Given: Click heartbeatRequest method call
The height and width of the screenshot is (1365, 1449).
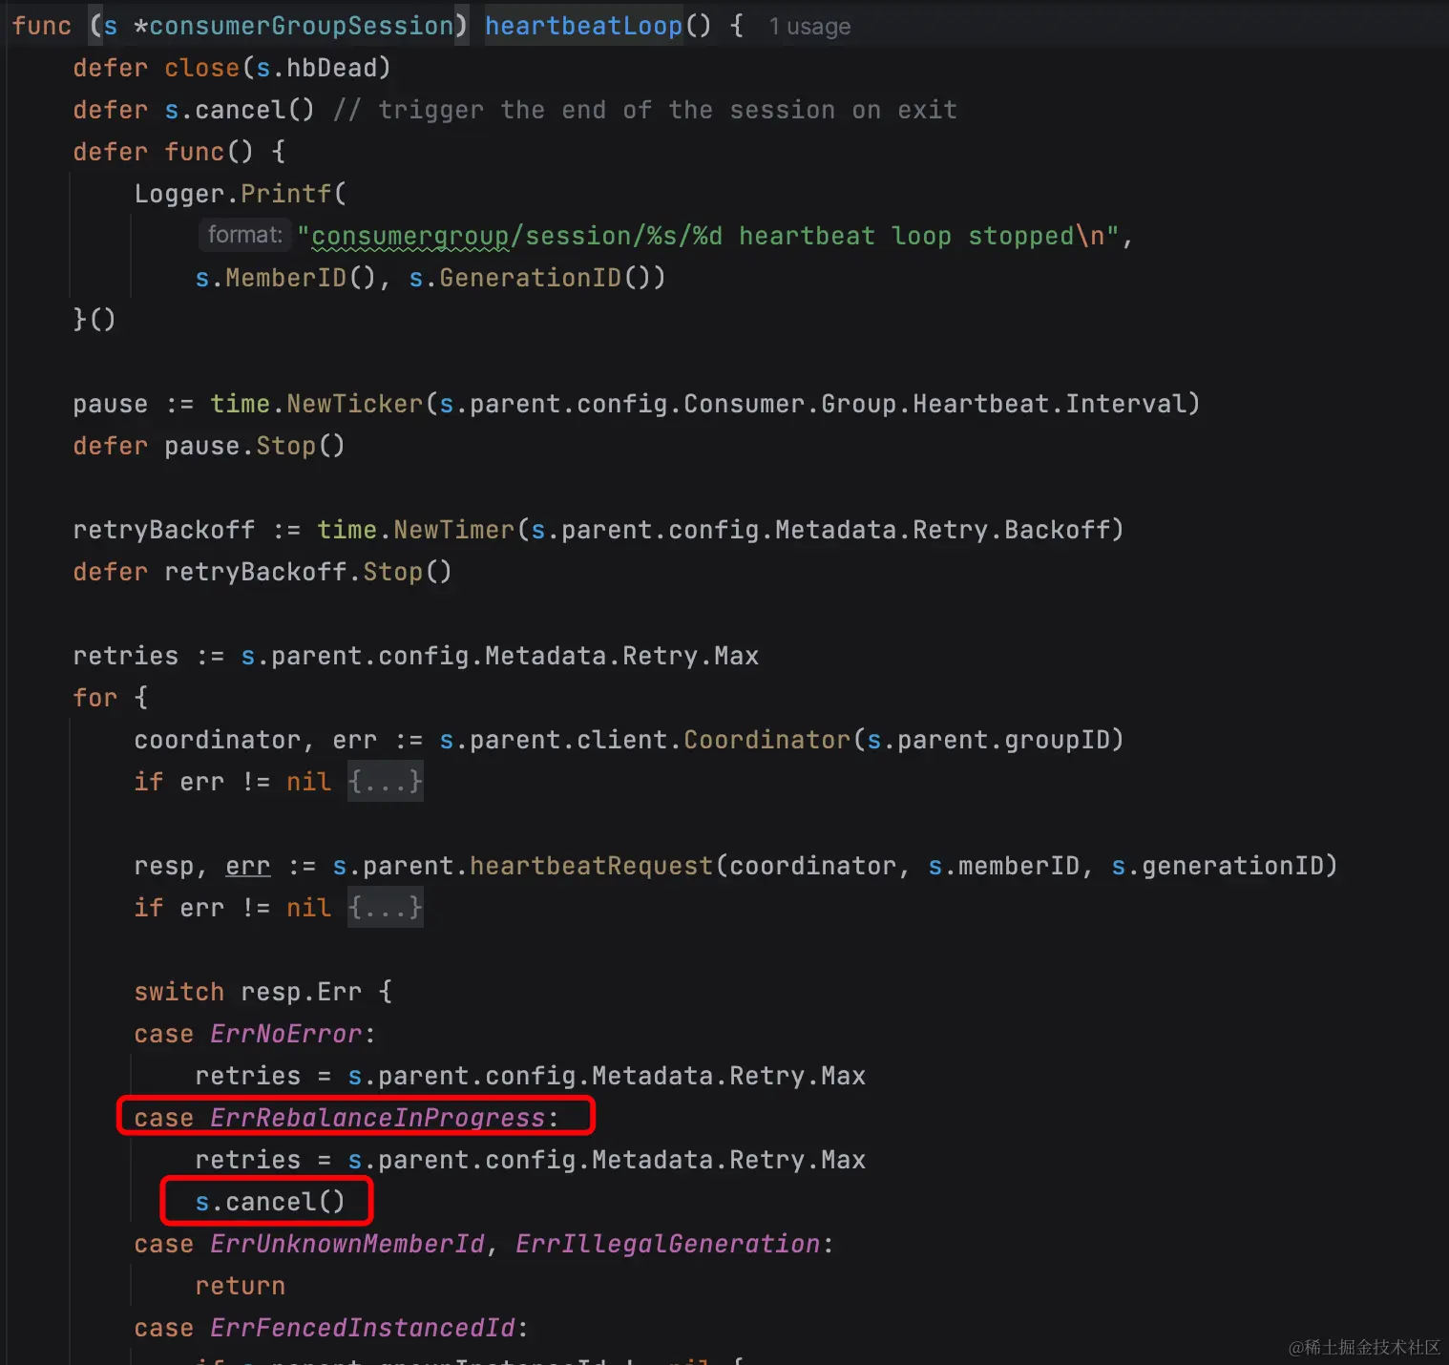Looking at the screenshot, I should (x=592, y=866).
